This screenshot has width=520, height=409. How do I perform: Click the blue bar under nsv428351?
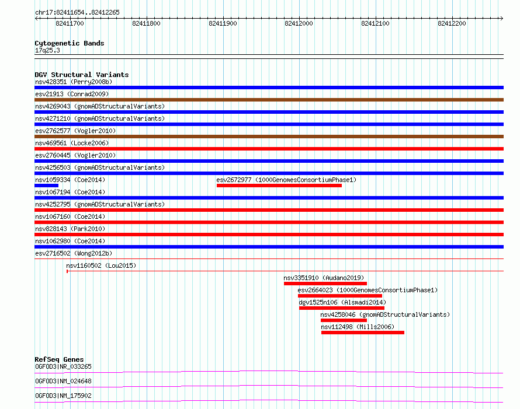(x=269, y=88)
